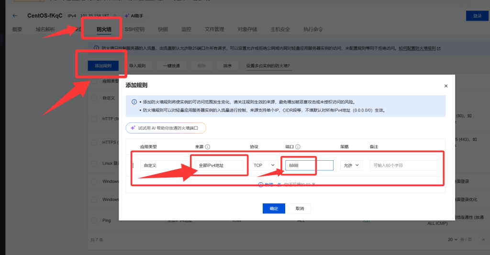Cancel the dialog with 取消

300,209
